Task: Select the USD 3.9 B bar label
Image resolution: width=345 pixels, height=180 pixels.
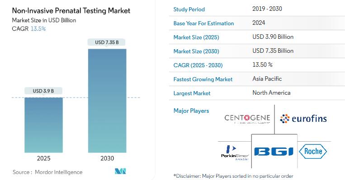Action: click(x=43, y=91)
